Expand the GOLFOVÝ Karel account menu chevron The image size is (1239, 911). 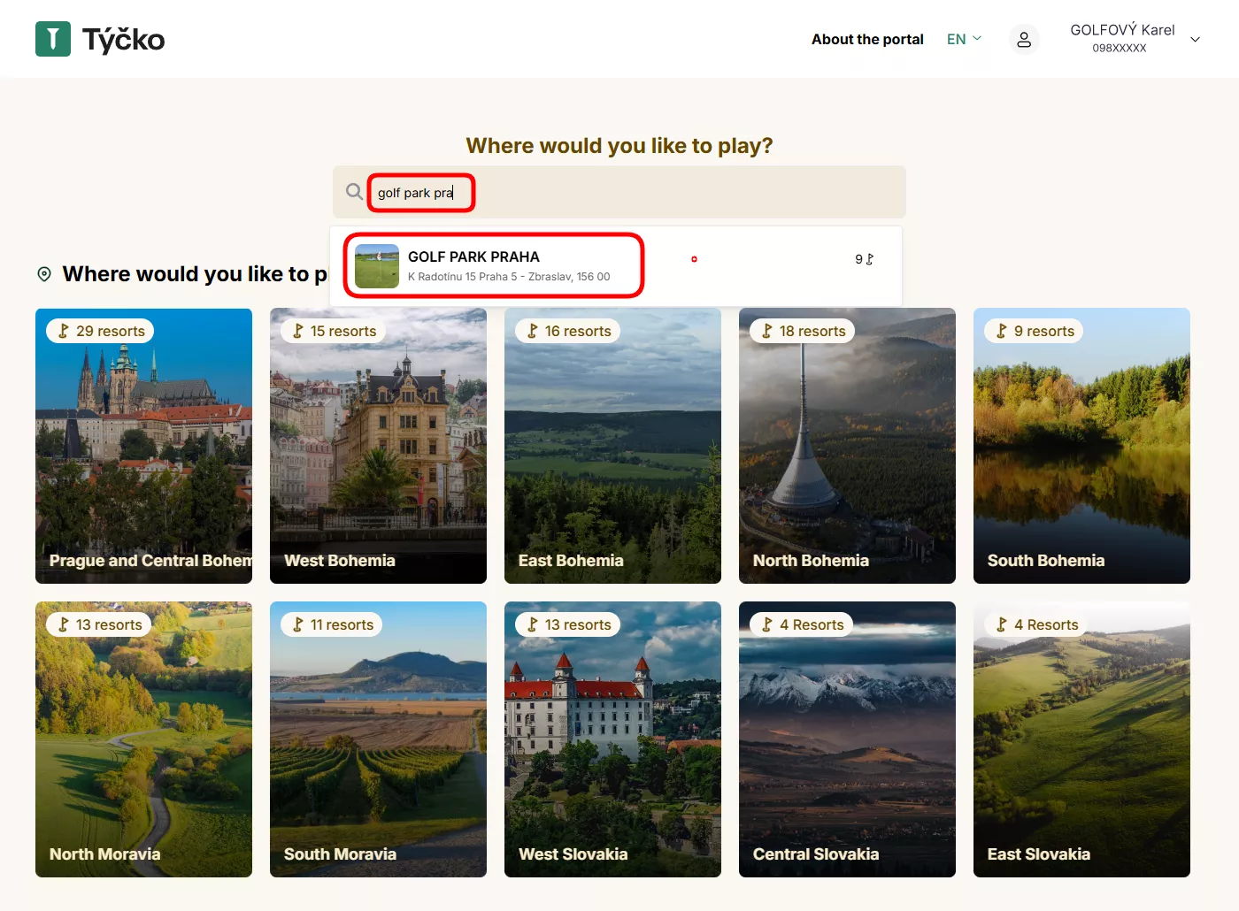(x=1195, y=39)
